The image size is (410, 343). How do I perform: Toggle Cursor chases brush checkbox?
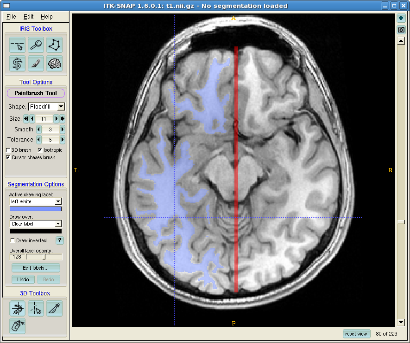pos(8,158)
